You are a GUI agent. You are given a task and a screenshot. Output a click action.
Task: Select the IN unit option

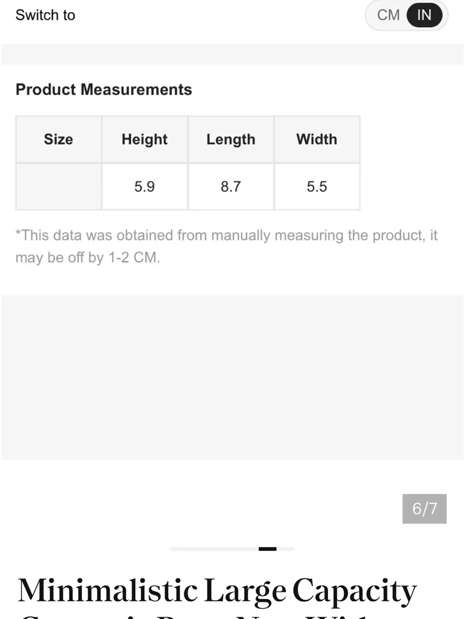click(424, 15)
